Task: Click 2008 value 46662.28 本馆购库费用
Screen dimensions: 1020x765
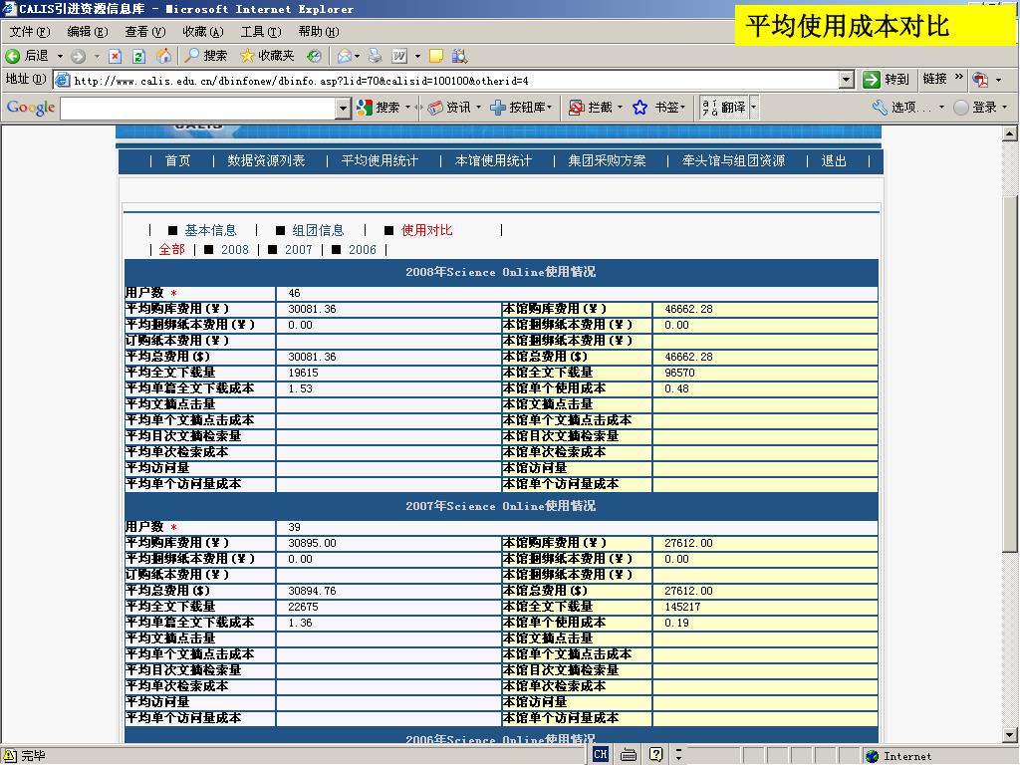Action: point(688,309)
